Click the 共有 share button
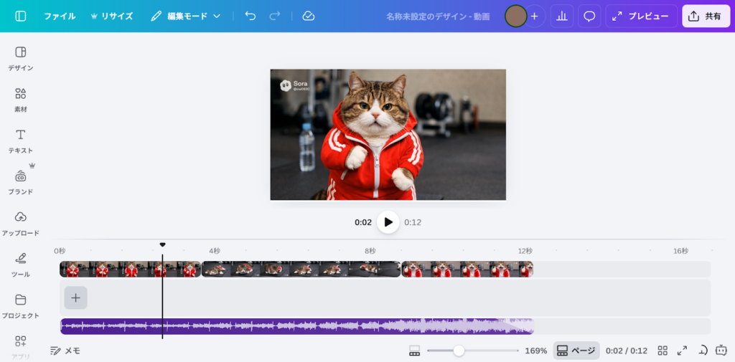This screenshot has height=362, width=735. click(706, 16)
